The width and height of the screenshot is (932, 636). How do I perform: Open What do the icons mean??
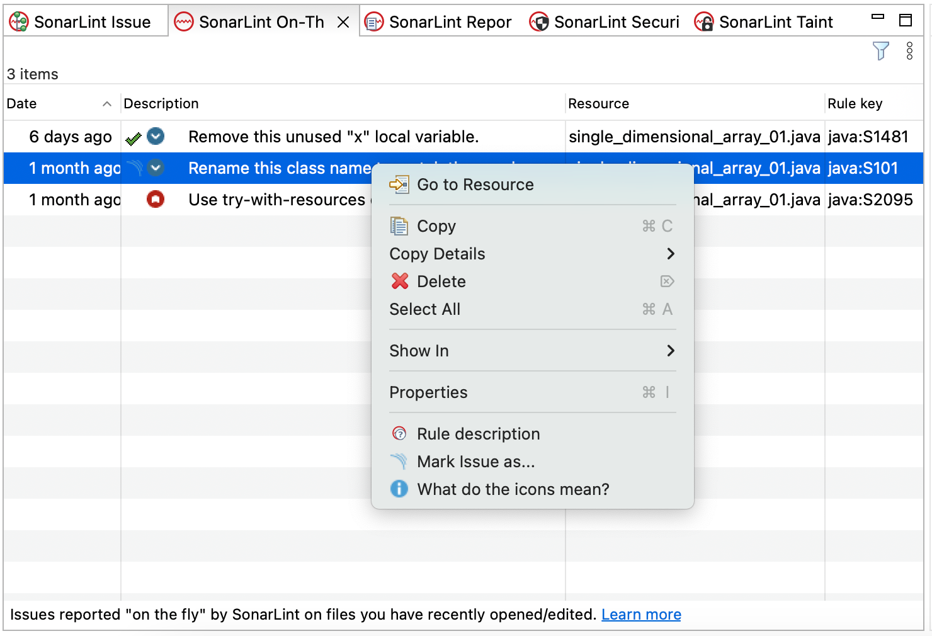533,489
